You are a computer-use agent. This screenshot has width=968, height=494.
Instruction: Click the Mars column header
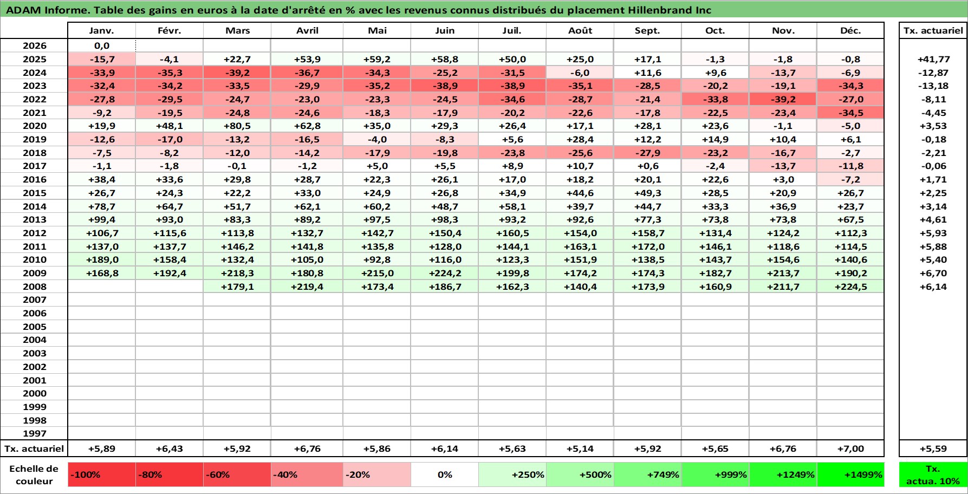click(237, 30)
